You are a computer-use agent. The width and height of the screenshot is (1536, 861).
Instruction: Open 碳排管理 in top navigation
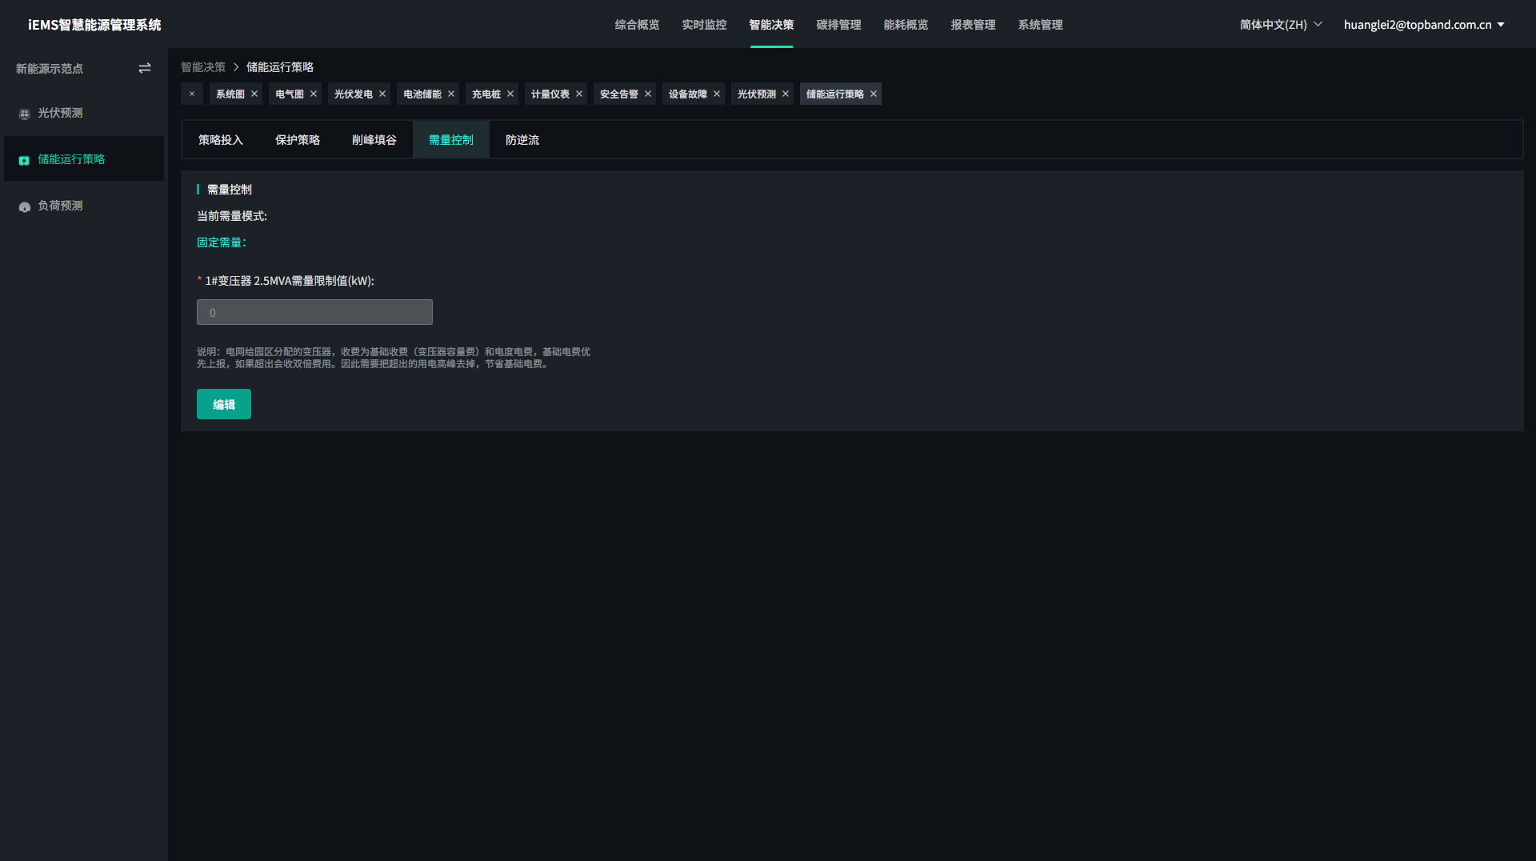pos(838,25)
